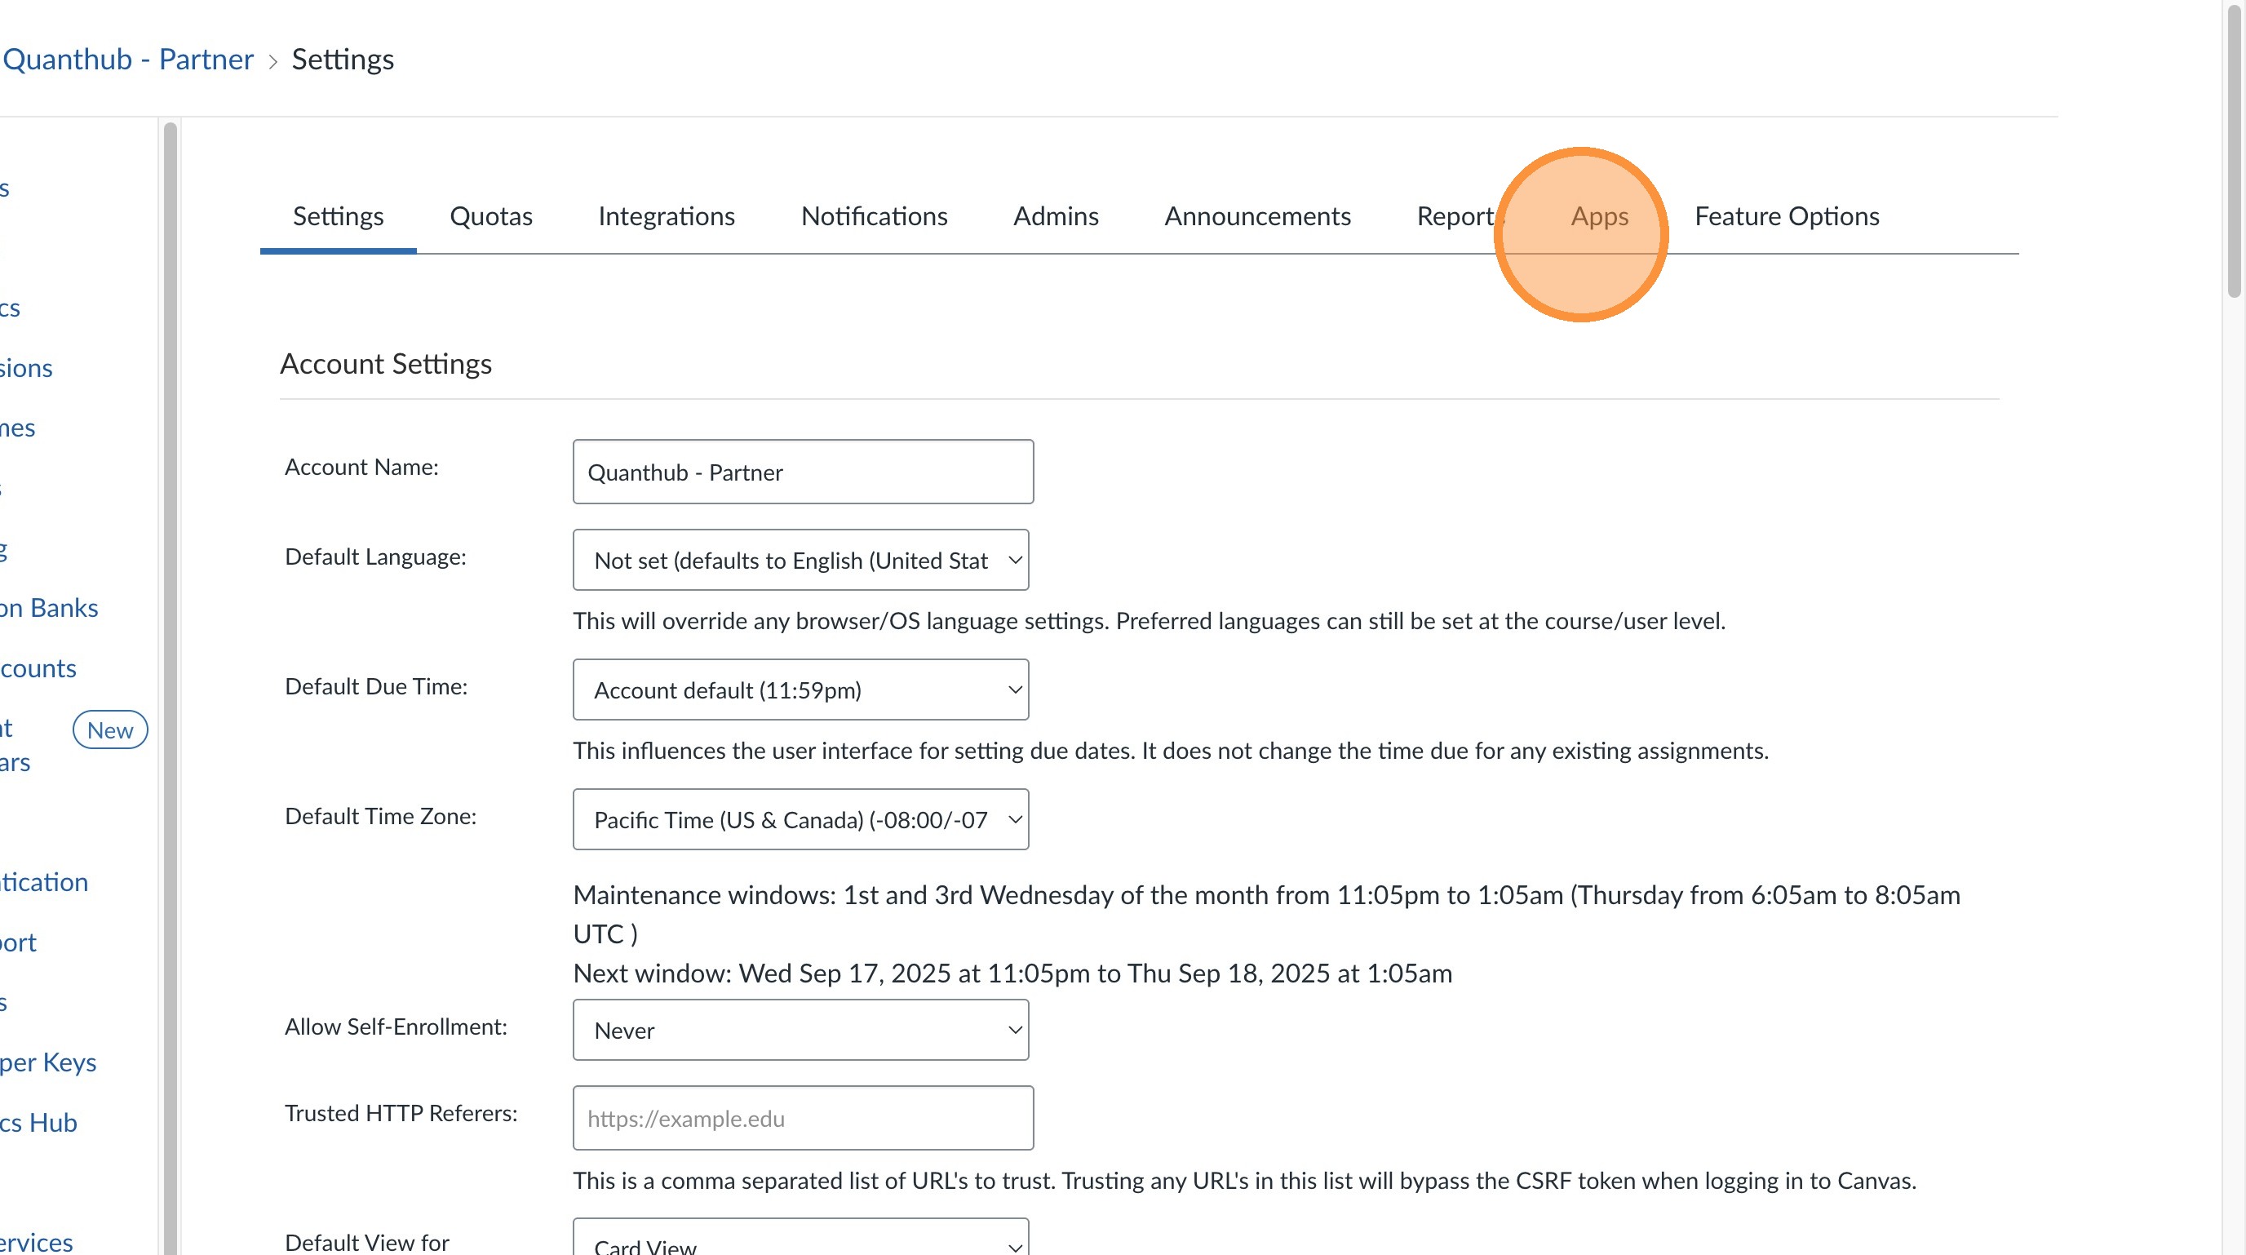This screenshot has width=2246, height=1255.
Task: Open the Question Banks sidebar link
Action: click(x=49, y=608)
